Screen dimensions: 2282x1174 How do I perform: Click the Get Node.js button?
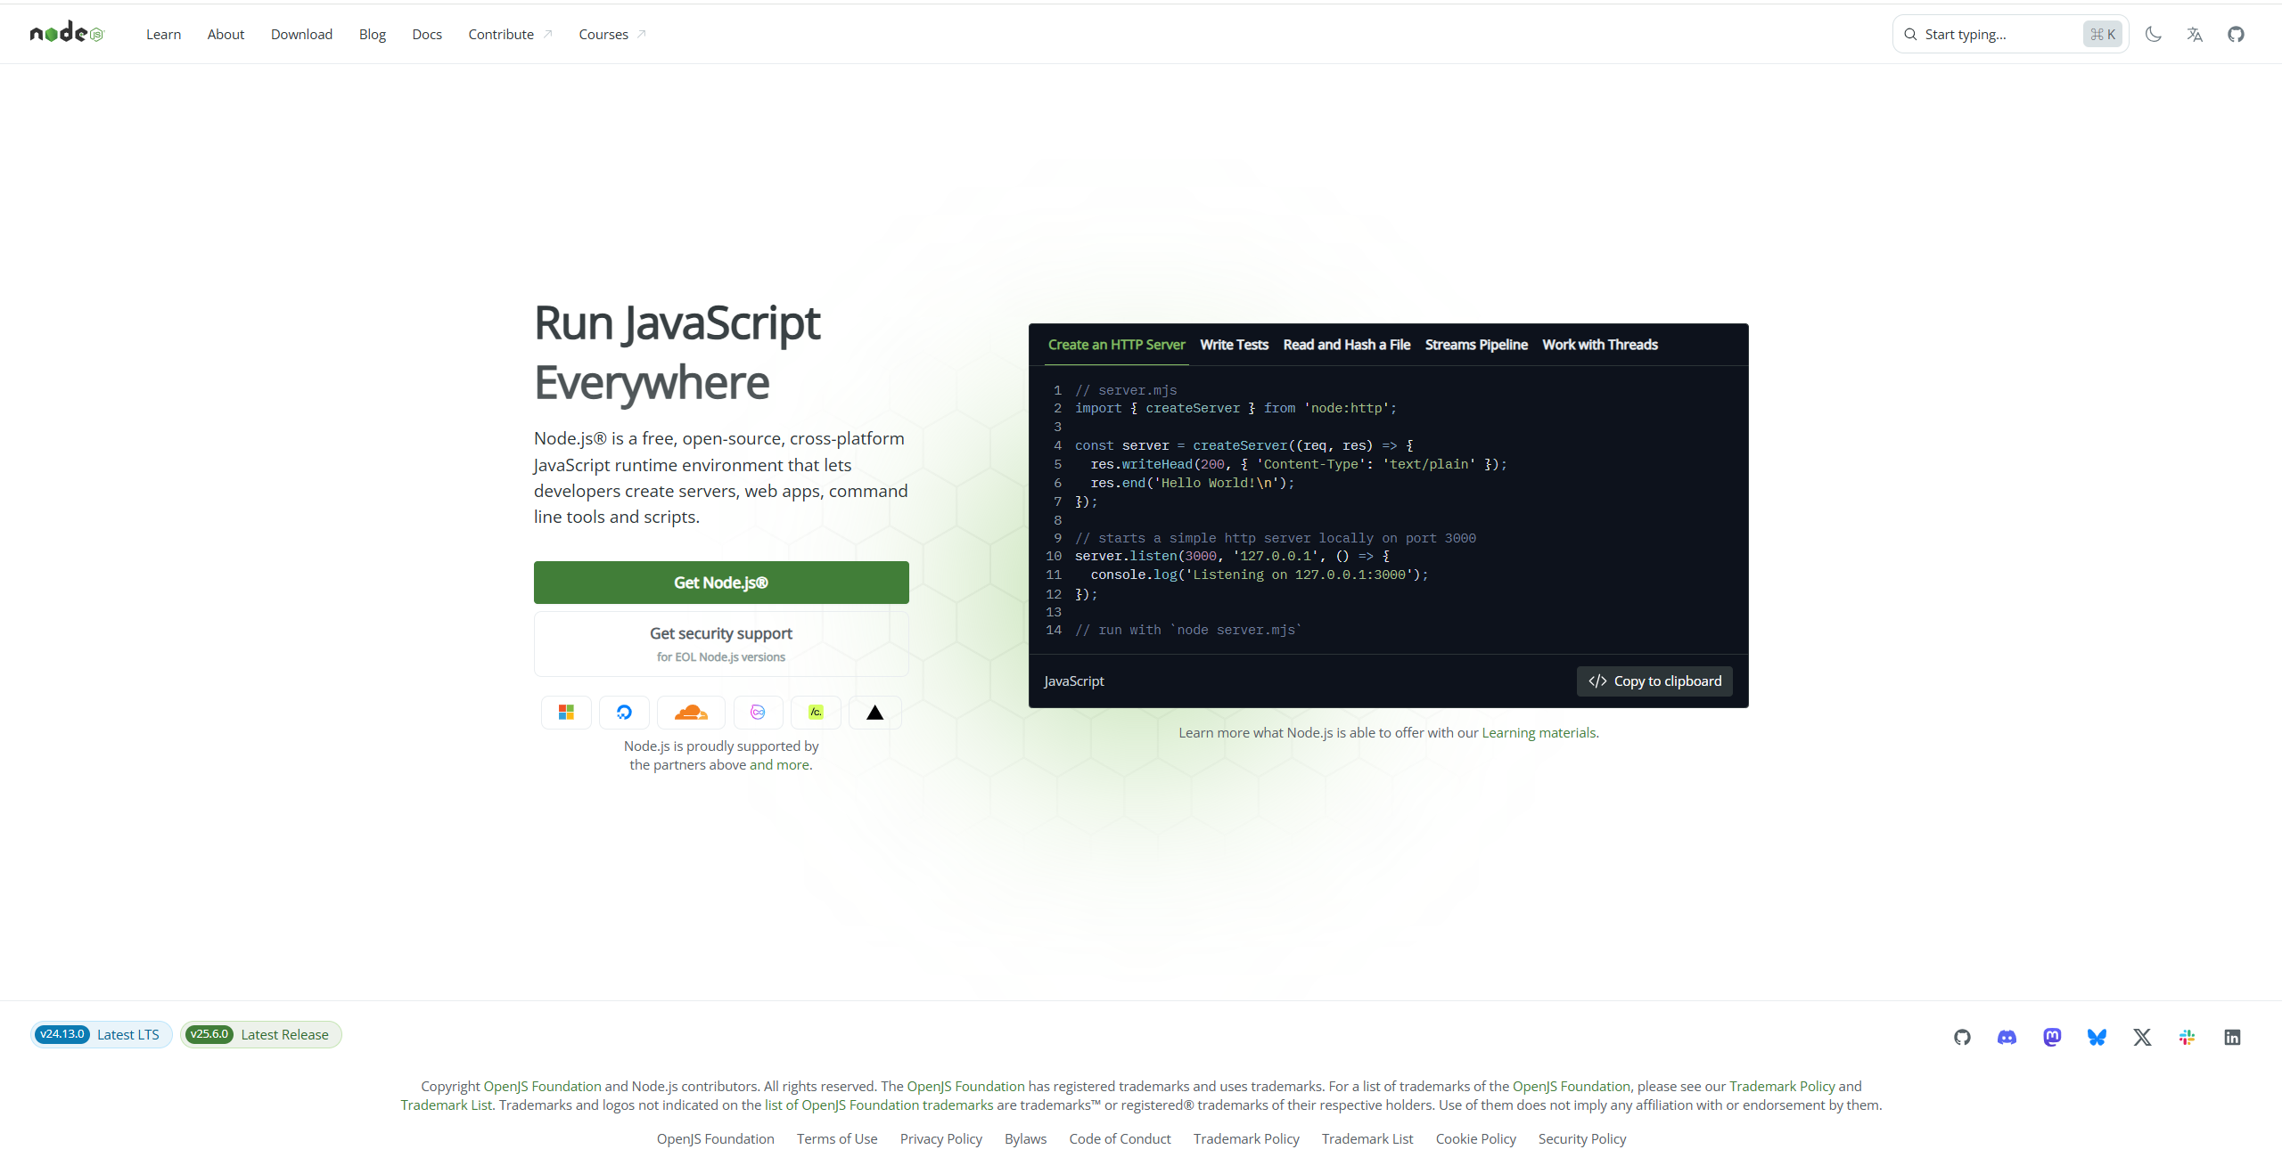coord(720,583)
